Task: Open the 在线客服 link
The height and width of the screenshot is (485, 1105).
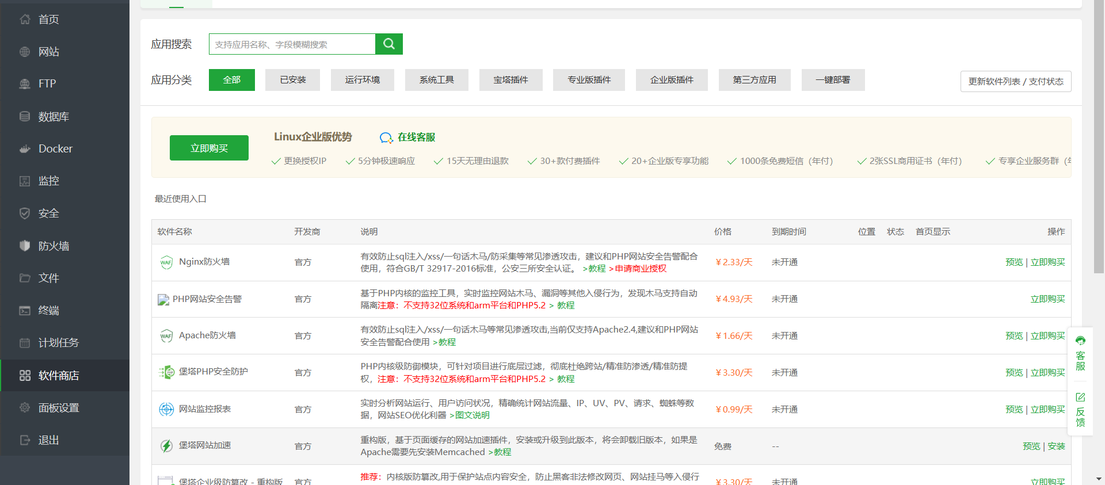Action: pyautogui.click(x=416, y=138)
